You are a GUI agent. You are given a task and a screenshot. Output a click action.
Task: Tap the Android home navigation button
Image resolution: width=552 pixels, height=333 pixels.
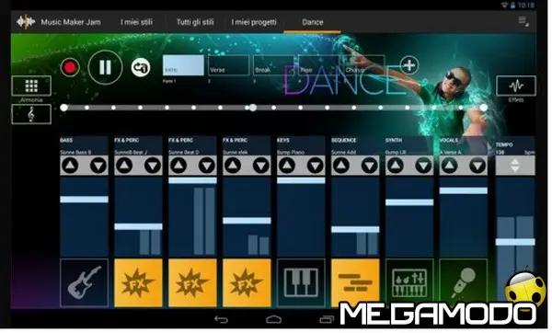coord(273,319)
